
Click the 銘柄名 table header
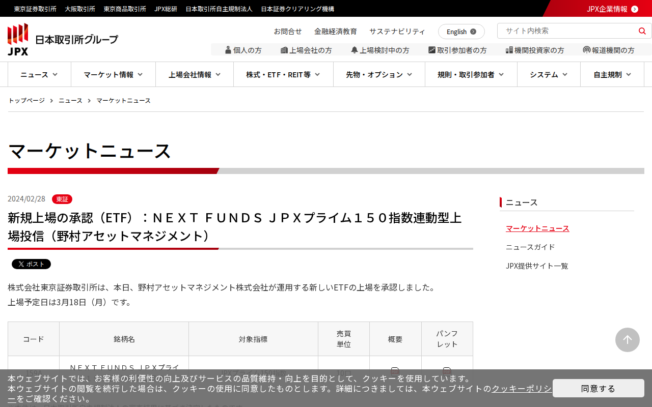click(124, 339)
